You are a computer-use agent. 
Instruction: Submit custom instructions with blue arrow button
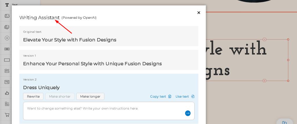pyautogui.click(x=188, y=113)
